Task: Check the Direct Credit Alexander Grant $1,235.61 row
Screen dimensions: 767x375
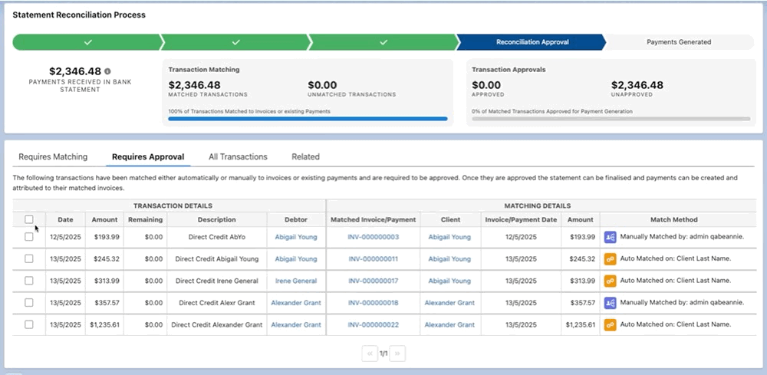Action: [x=29, y=324]
